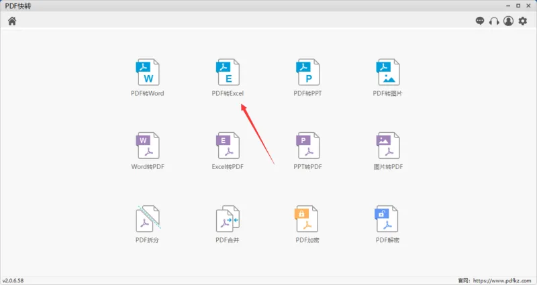The image size is (537, 285).
Task: Click the PDF合并 label text
Action: [x=228, y=240]
